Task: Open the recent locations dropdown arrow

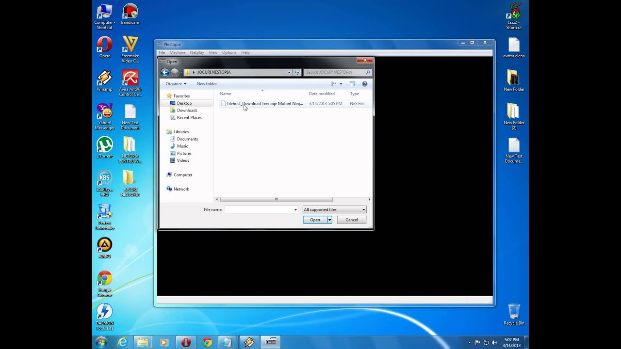Action: [182, 72]
